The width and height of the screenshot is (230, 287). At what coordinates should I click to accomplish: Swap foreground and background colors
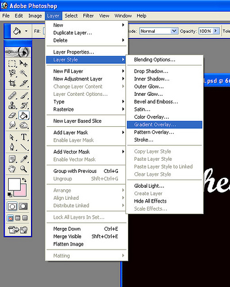tap(24, 180)
